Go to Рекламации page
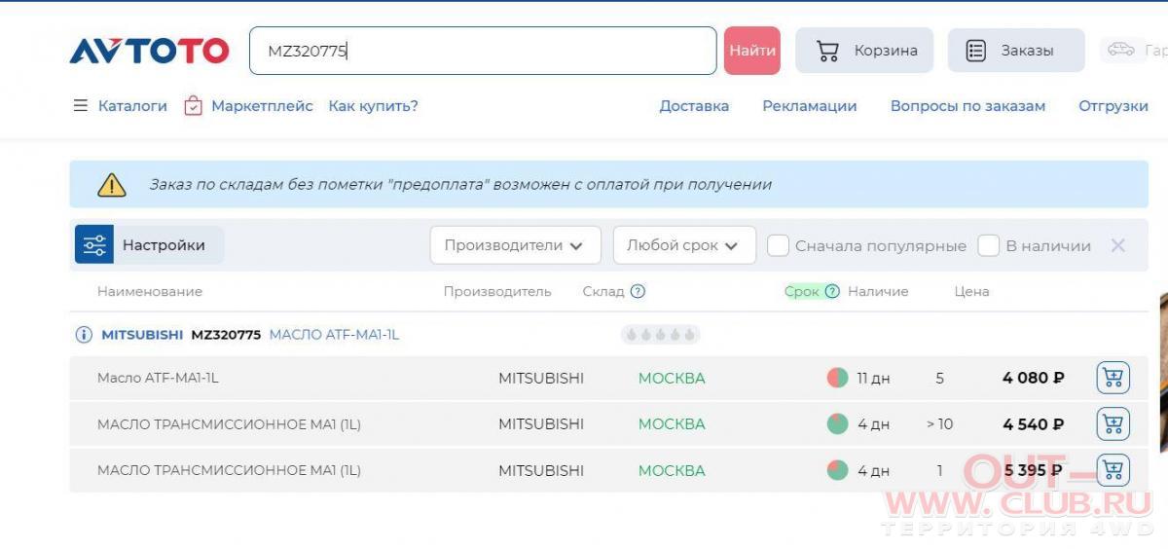Image resolution: width=1168 pixels, height=549 pixels. tap(810, 106)
